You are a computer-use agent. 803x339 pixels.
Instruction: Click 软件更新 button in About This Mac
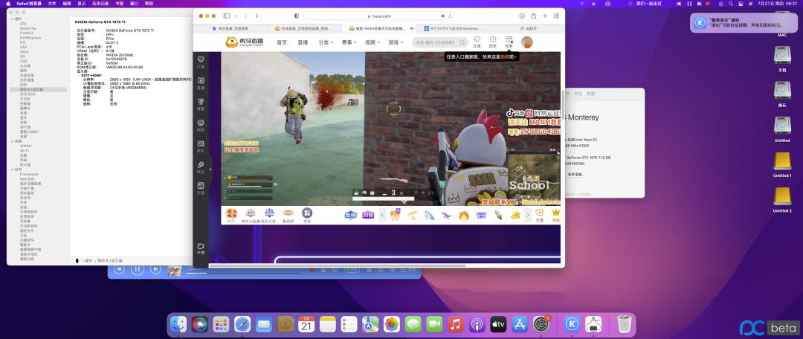coord(576,175)
